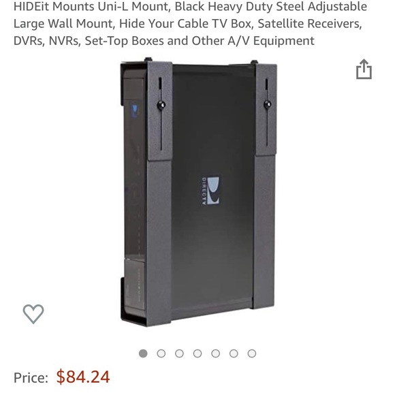Open the HIDEit Mounts Uni-L Mount title
395x395 pixels.
pos(190,23)
